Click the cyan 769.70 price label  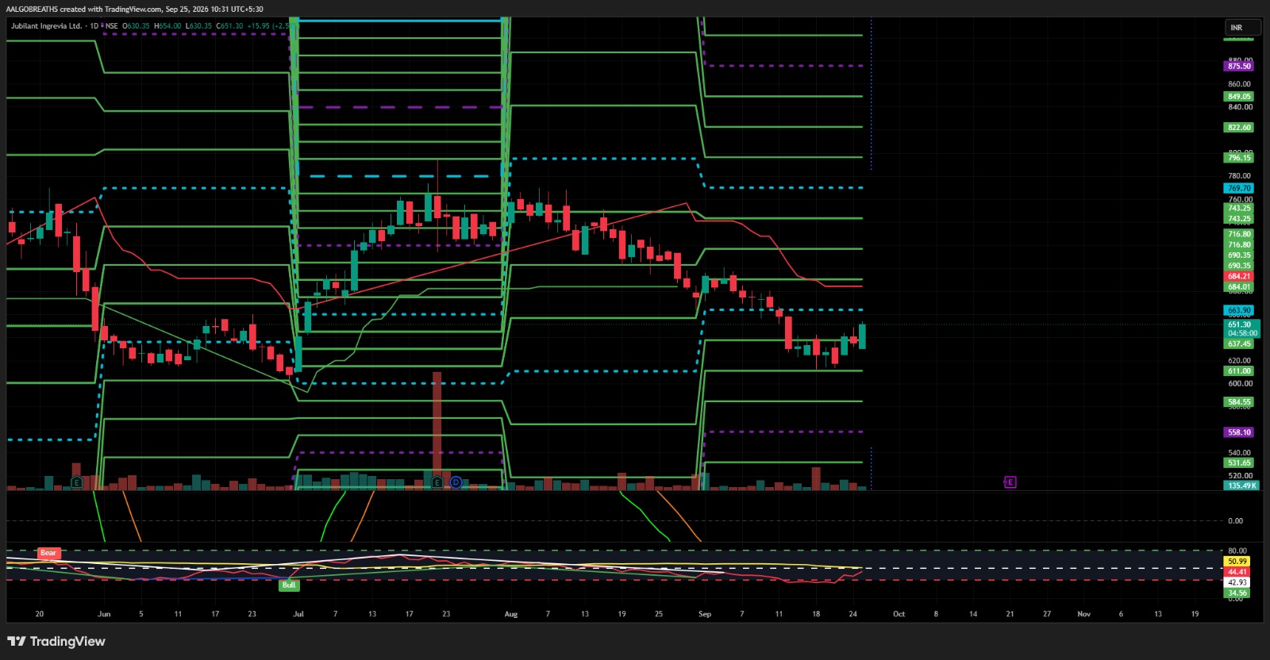click(x=1239, y=189)
